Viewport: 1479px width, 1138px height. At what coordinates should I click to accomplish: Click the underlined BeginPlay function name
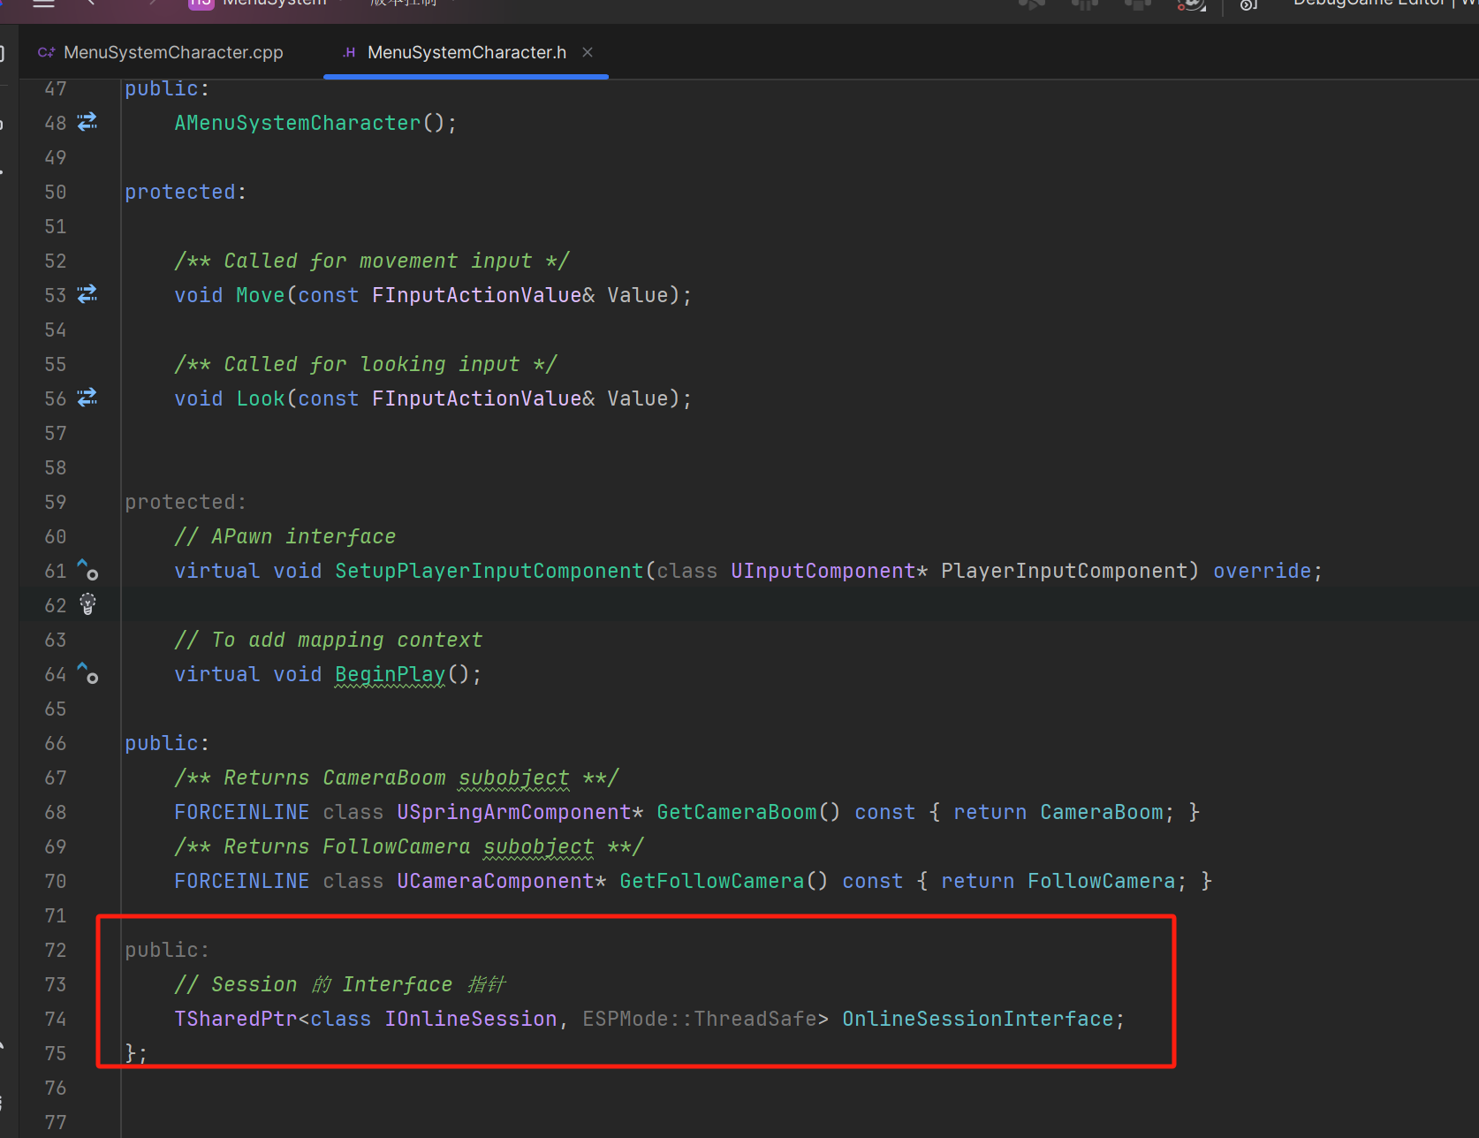tap(391, 674)
